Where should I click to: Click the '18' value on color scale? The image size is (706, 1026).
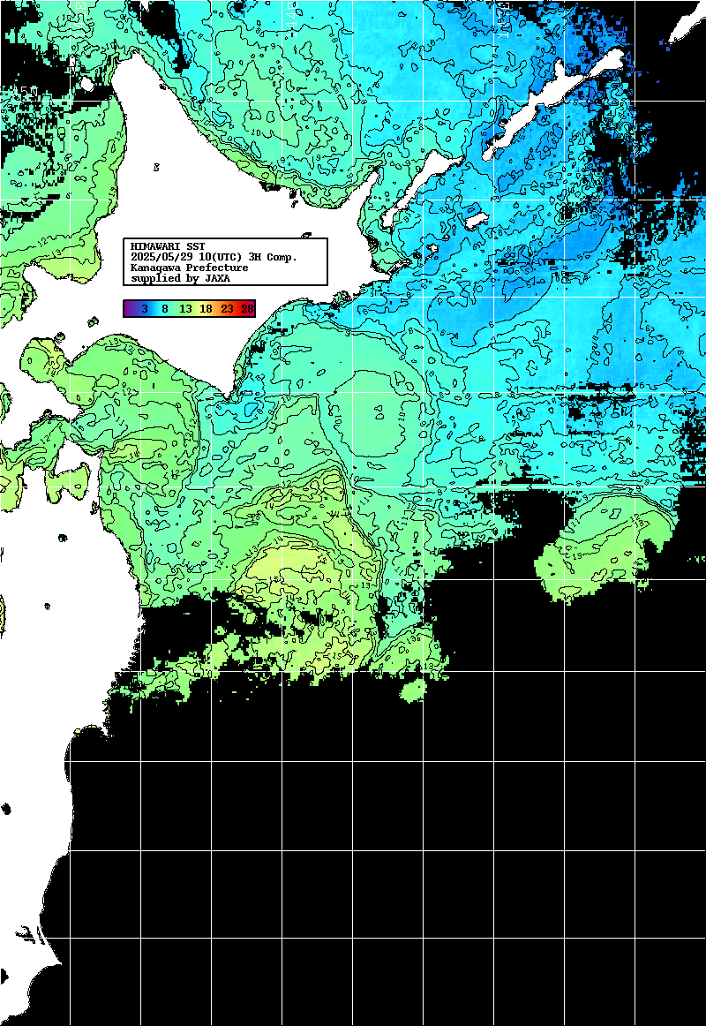tap(206, 309)
